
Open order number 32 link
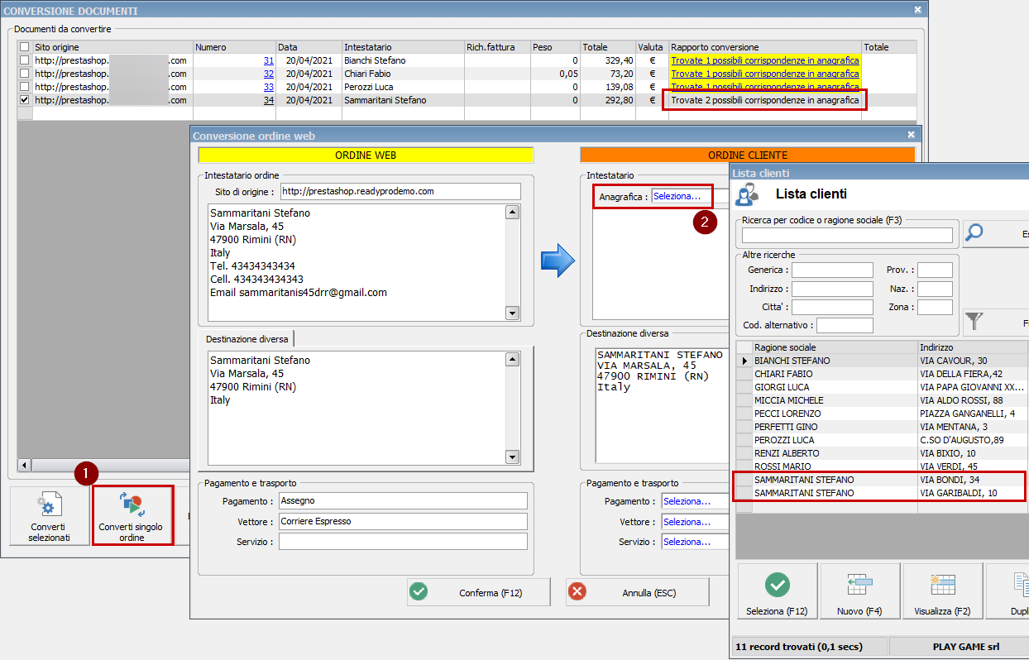point(268,74)
